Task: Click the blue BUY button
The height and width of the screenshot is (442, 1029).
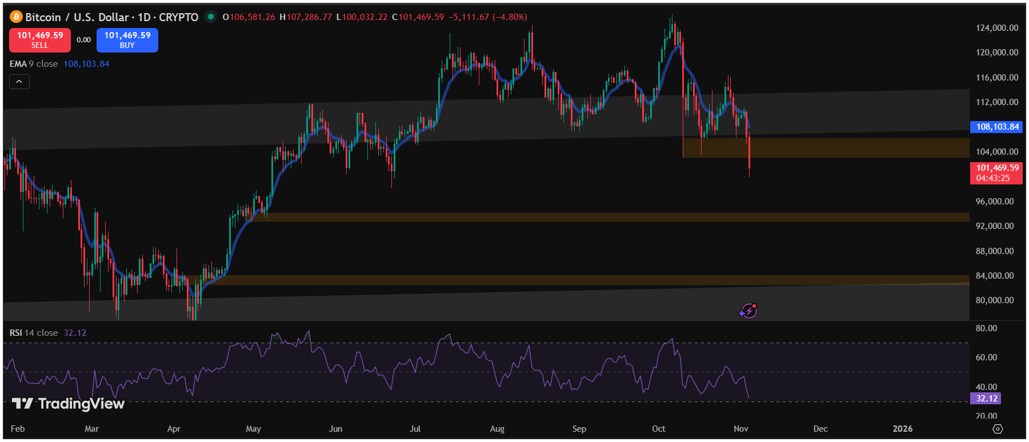Action: [127, 40]
